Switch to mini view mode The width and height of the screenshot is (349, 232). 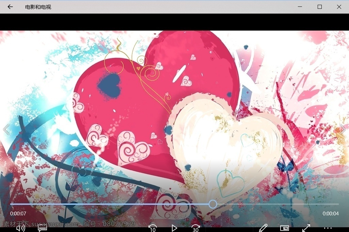pyautogui.click(x=285, y=228)
